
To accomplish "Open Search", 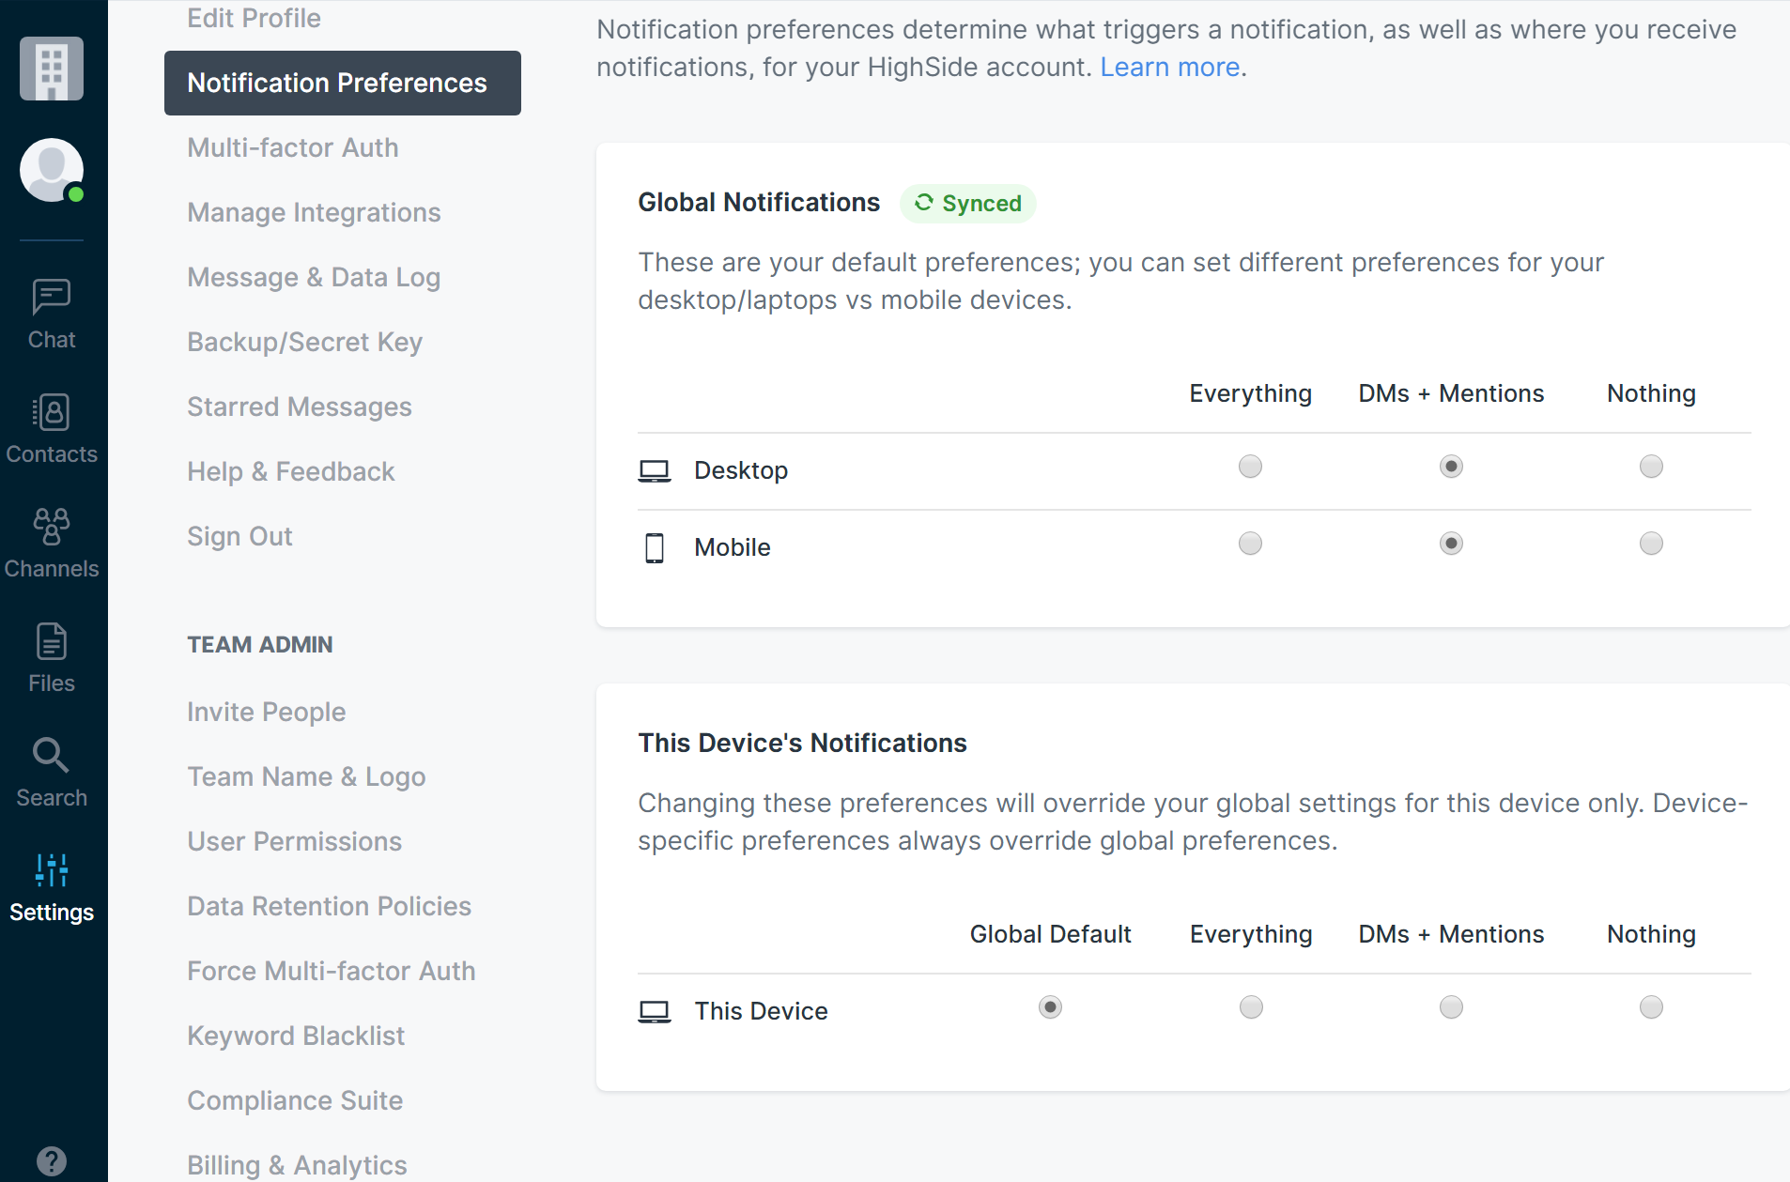I will click(52, 774).
